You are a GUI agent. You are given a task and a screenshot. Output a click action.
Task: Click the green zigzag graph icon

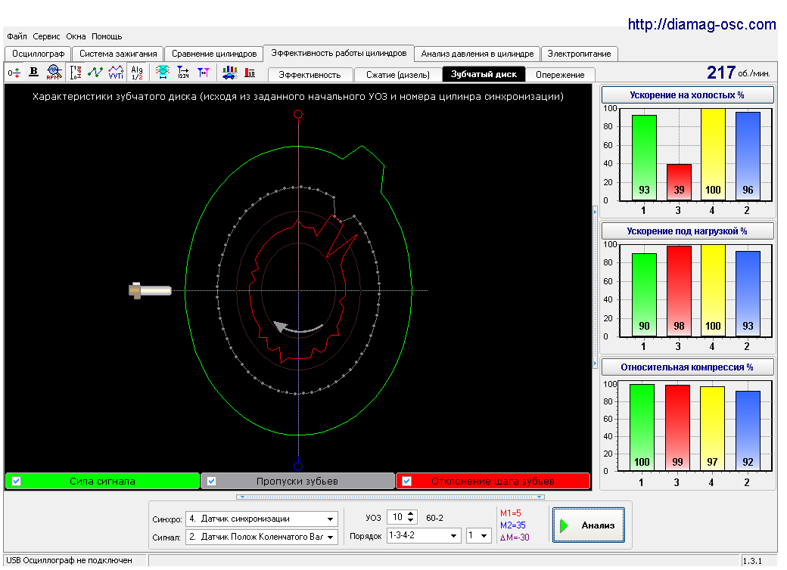[x=95, y=73]
